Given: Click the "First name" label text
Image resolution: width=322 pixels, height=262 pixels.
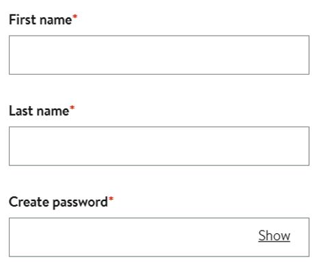Looking at the screenshot, I should click(40, 20).
